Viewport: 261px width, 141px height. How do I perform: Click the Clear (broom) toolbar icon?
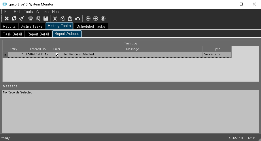22,18
